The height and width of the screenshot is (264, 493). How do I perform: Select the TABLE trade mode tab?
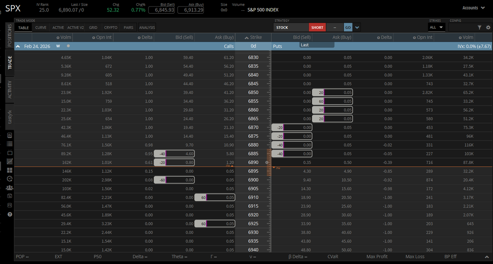[x=23, y=28]
